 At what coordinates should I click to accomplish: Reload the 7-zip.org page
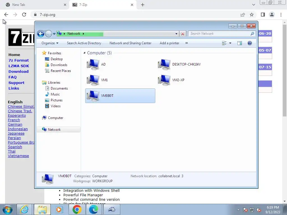tap(24, 15)
